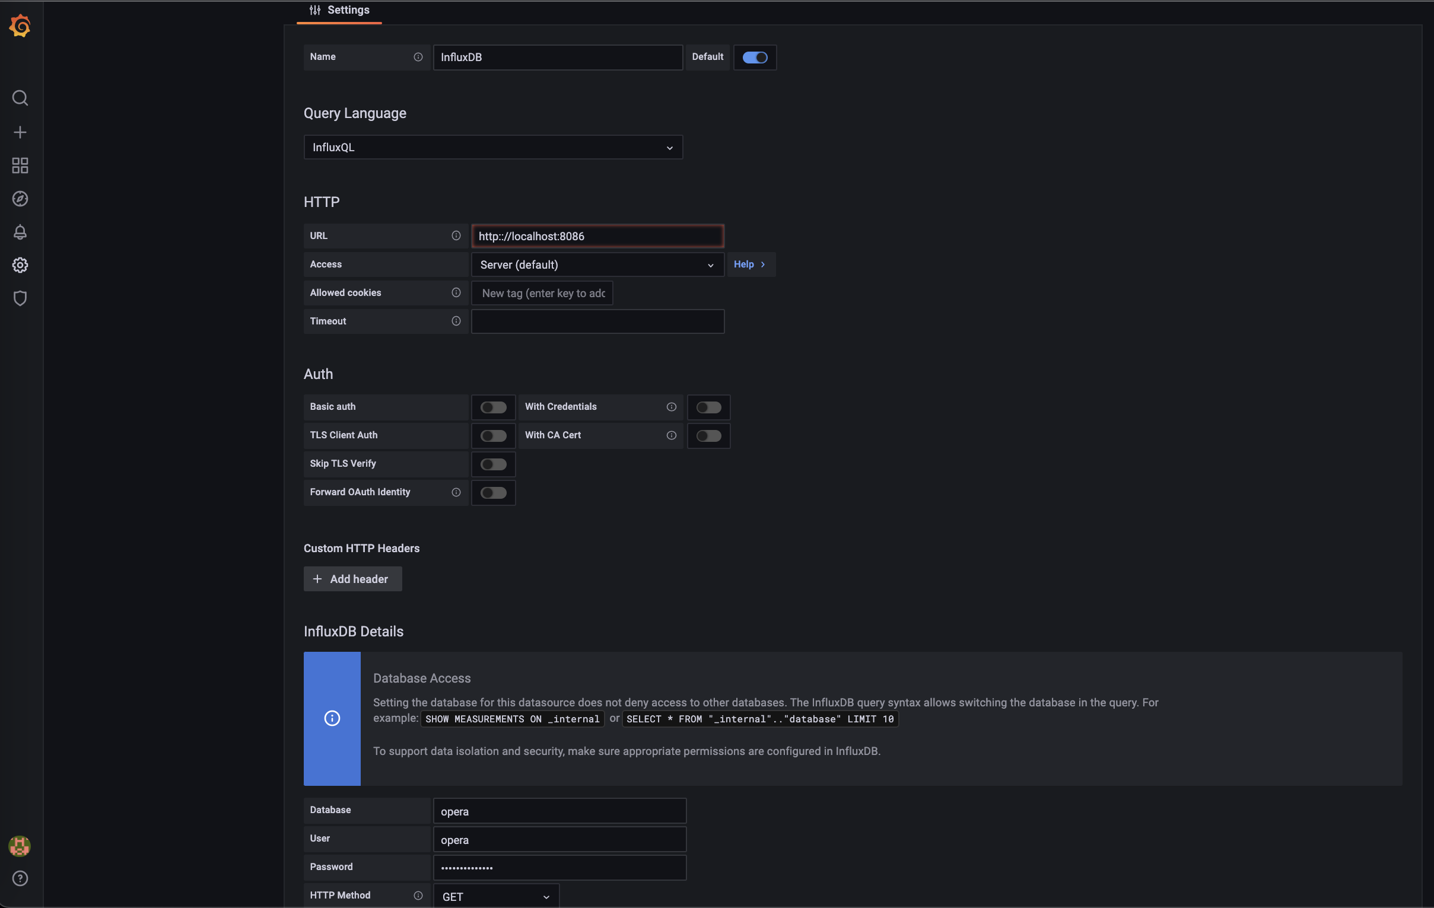Image resolution: width=1434 pixels, height=908 pixels.
Task: Click the 'InfluxDB Details' section heading
Action: click(x=354, y=631)
